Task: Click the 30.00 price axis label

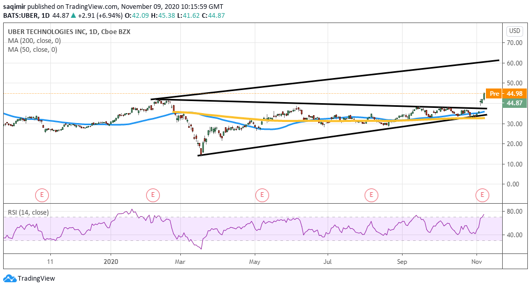Action: pos(514,124)
